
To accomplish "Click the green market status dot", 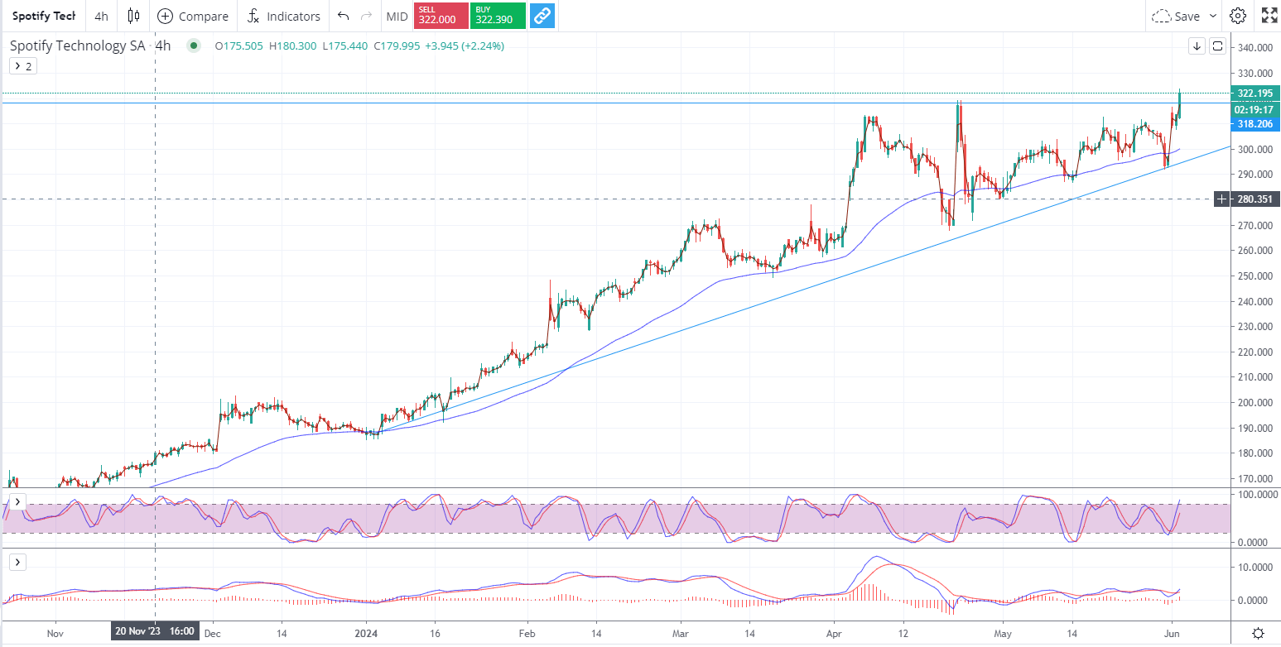I will [194, 46].
